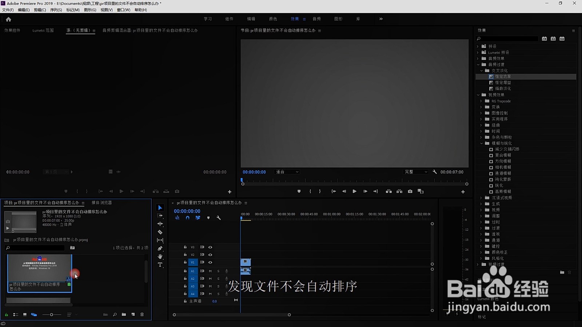Screen dimensions: 582x327
Task: Open playback resolution 完整 dropdown
Action: tap(416, 172)
